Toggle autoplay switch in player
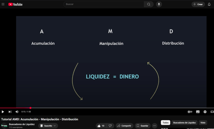Image resolution: width=214 pixels, height=129 pixels. (x=190, y=112)
